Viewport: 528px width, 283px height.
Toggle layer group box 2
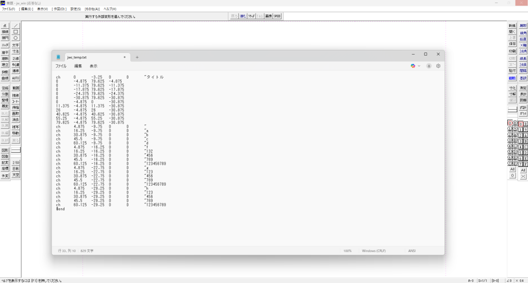[521, 135]
